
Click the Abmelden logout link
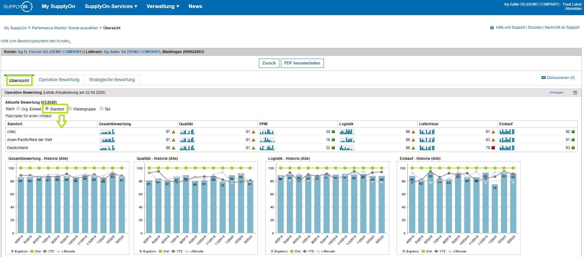click(x=574, y=9)
